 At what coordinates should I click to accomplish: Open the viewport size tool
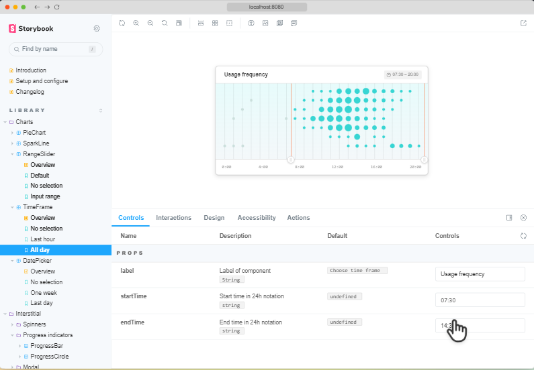[179, 23]
